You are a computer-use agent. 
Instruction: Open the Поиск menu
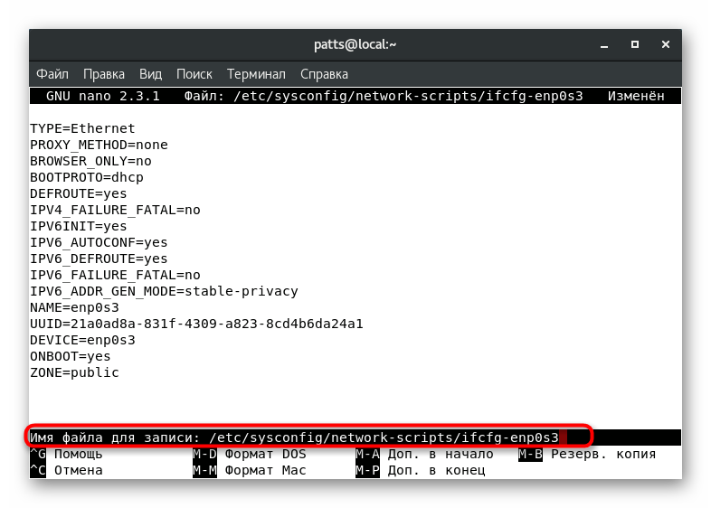point(194,74)
